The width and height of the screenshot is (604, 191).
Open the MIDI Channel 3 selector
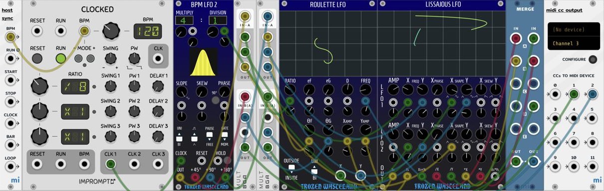[574, 44]
